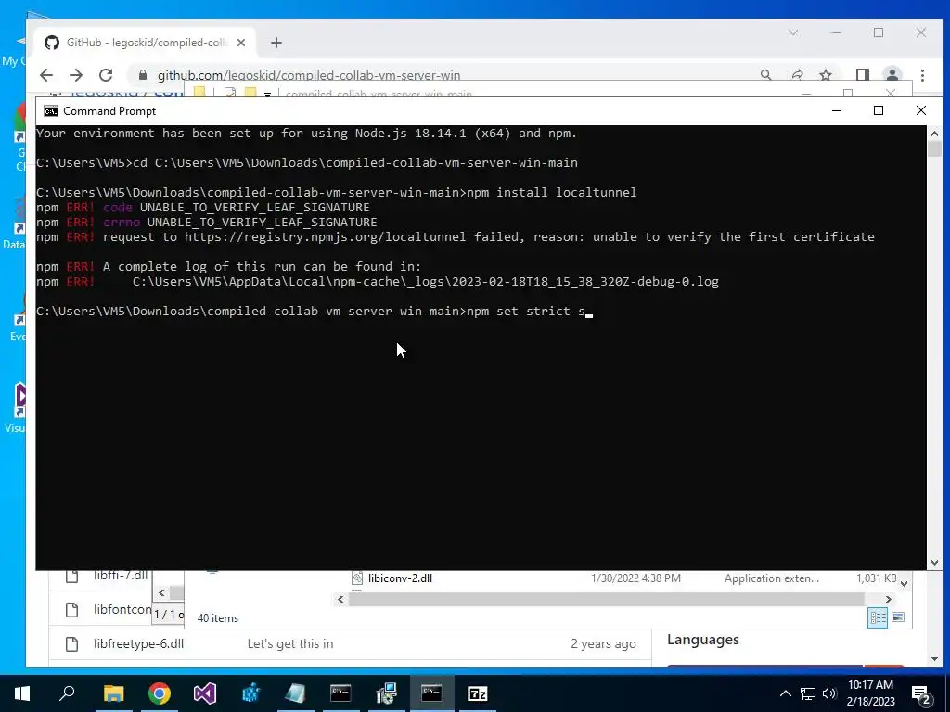The image size is (950, 712).
Task: Share this page from Chrome's address bar
Action: [796, 75]
